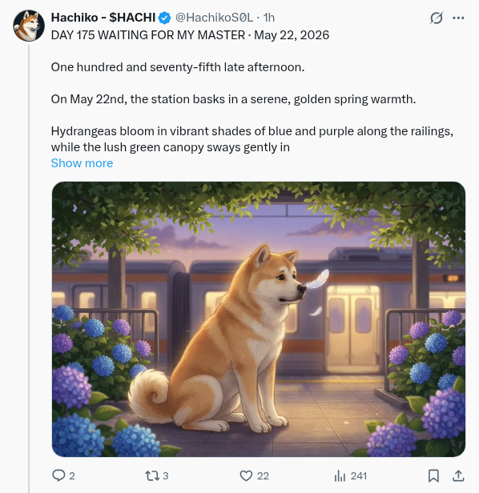Like the post with the heart icon

tap(246, 475)
